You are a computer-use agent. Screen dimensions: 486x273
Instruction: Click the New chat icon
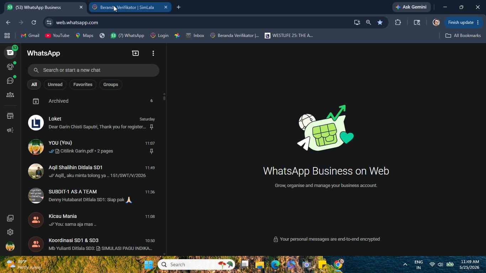click(136, 53)
